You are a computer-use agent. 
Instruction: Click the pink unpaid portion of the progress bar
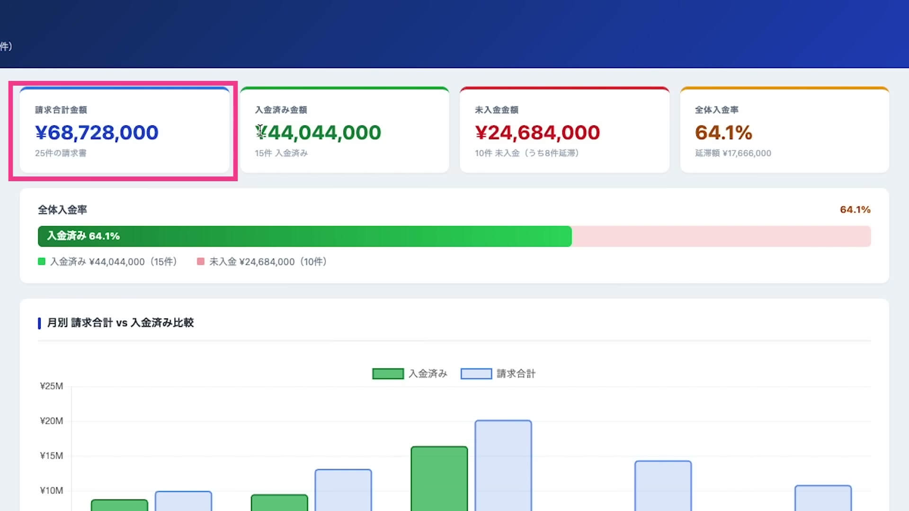click(722, 236)
